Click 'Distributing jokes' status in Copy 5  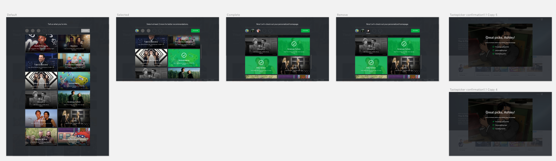point(501,54)
